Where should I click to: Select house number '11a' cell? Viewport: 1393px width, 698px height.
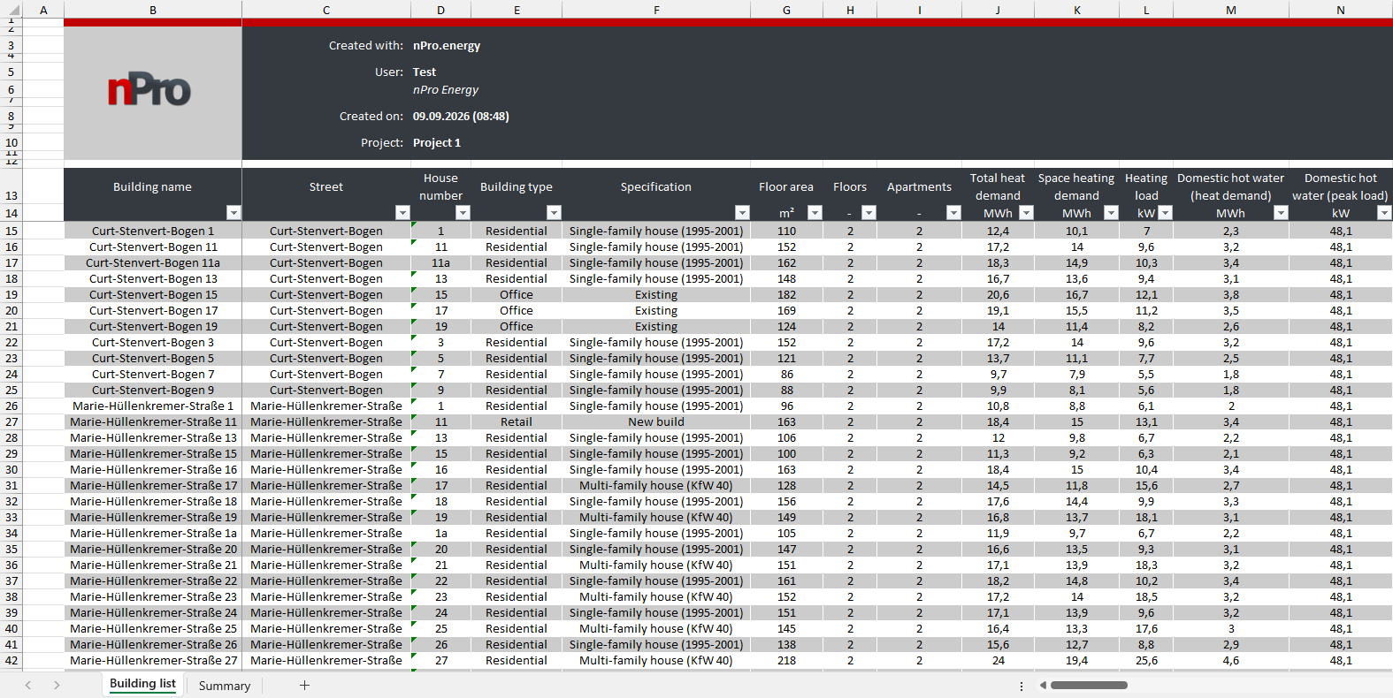[440, 262]
